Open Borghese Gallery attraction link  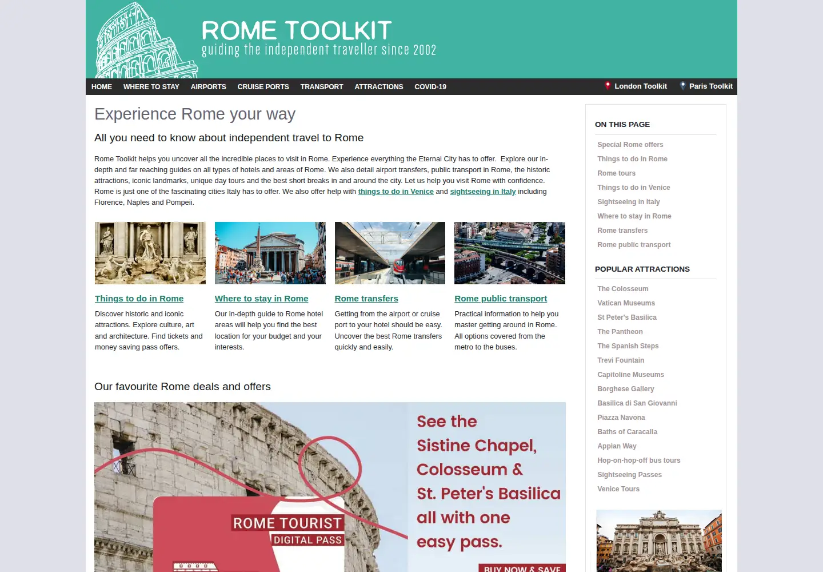tap(626, 389)
